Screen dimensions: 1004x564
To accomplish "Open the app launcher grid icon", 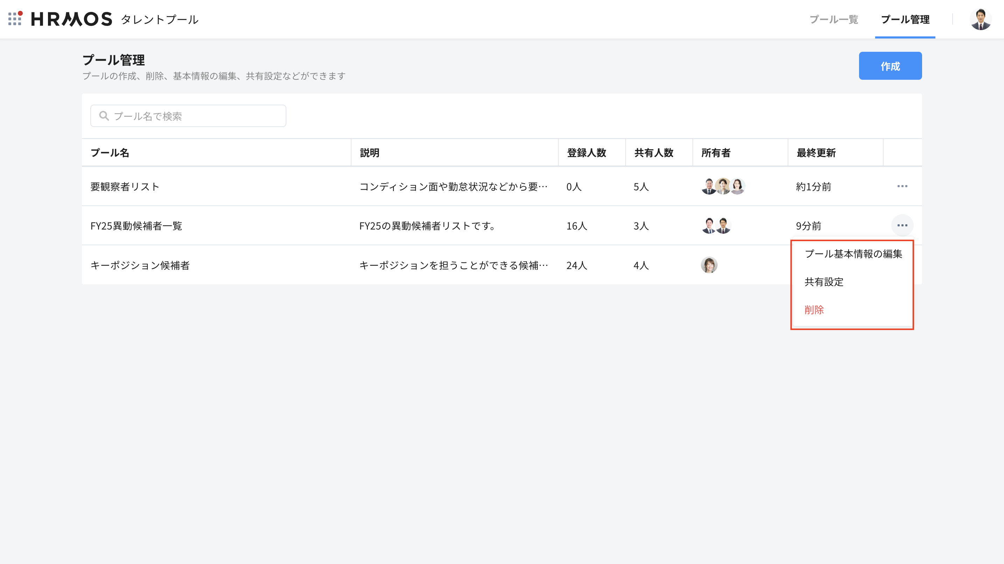I will [15, 19].
